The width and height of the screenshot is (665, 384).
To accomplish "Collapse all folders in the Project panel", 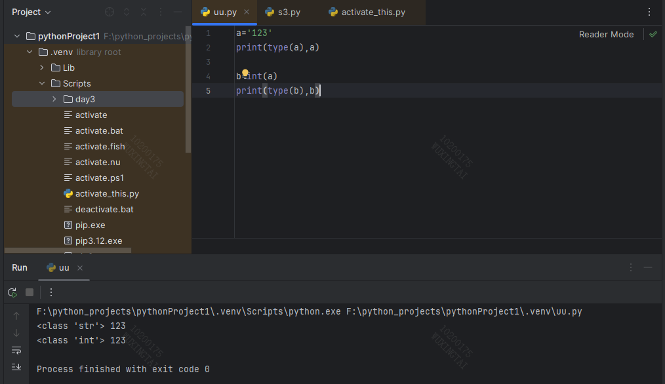I will 142,11.
